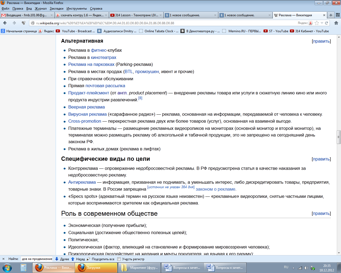
Task: Toggle the Учесть регистр checkbox
Action: point(119,259)
